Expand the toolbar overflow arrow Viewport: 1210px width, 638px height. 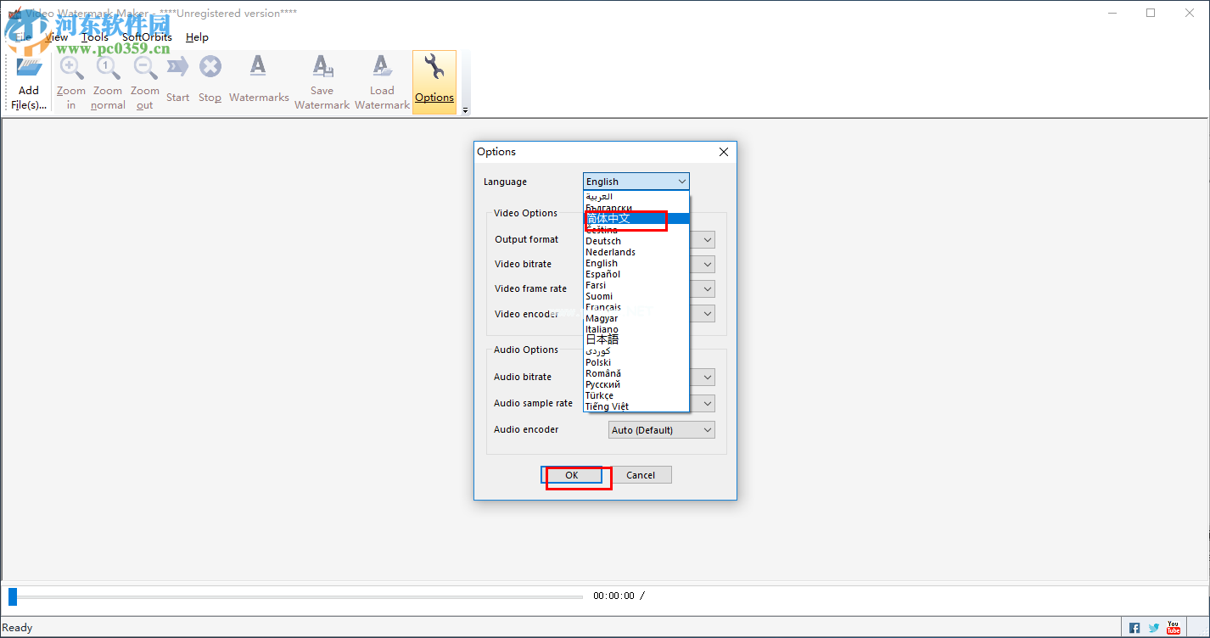(x=464, y=110)
